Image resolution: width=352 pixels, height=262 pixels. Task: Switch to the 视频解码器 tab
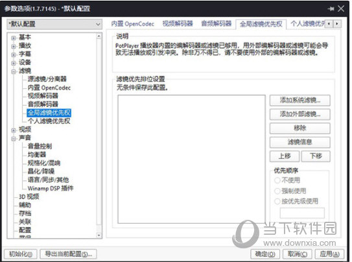coord(178,24)
